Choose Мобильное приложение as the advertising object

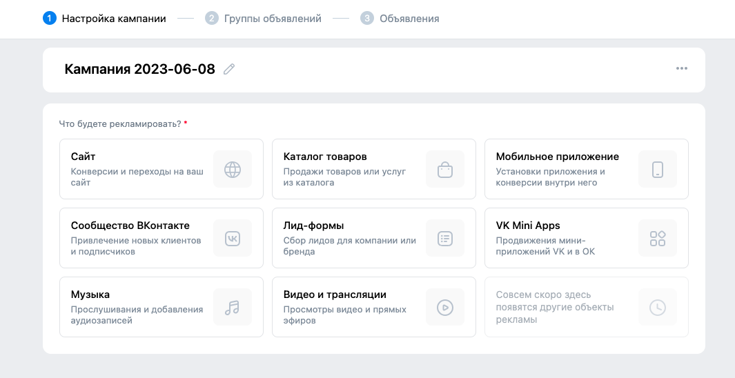click(x=587, y=169)
